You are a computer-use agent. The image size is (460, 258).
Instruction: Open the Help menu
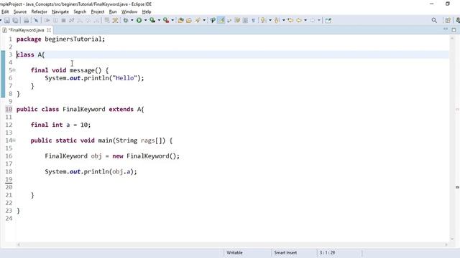click(x=147, y=11)
